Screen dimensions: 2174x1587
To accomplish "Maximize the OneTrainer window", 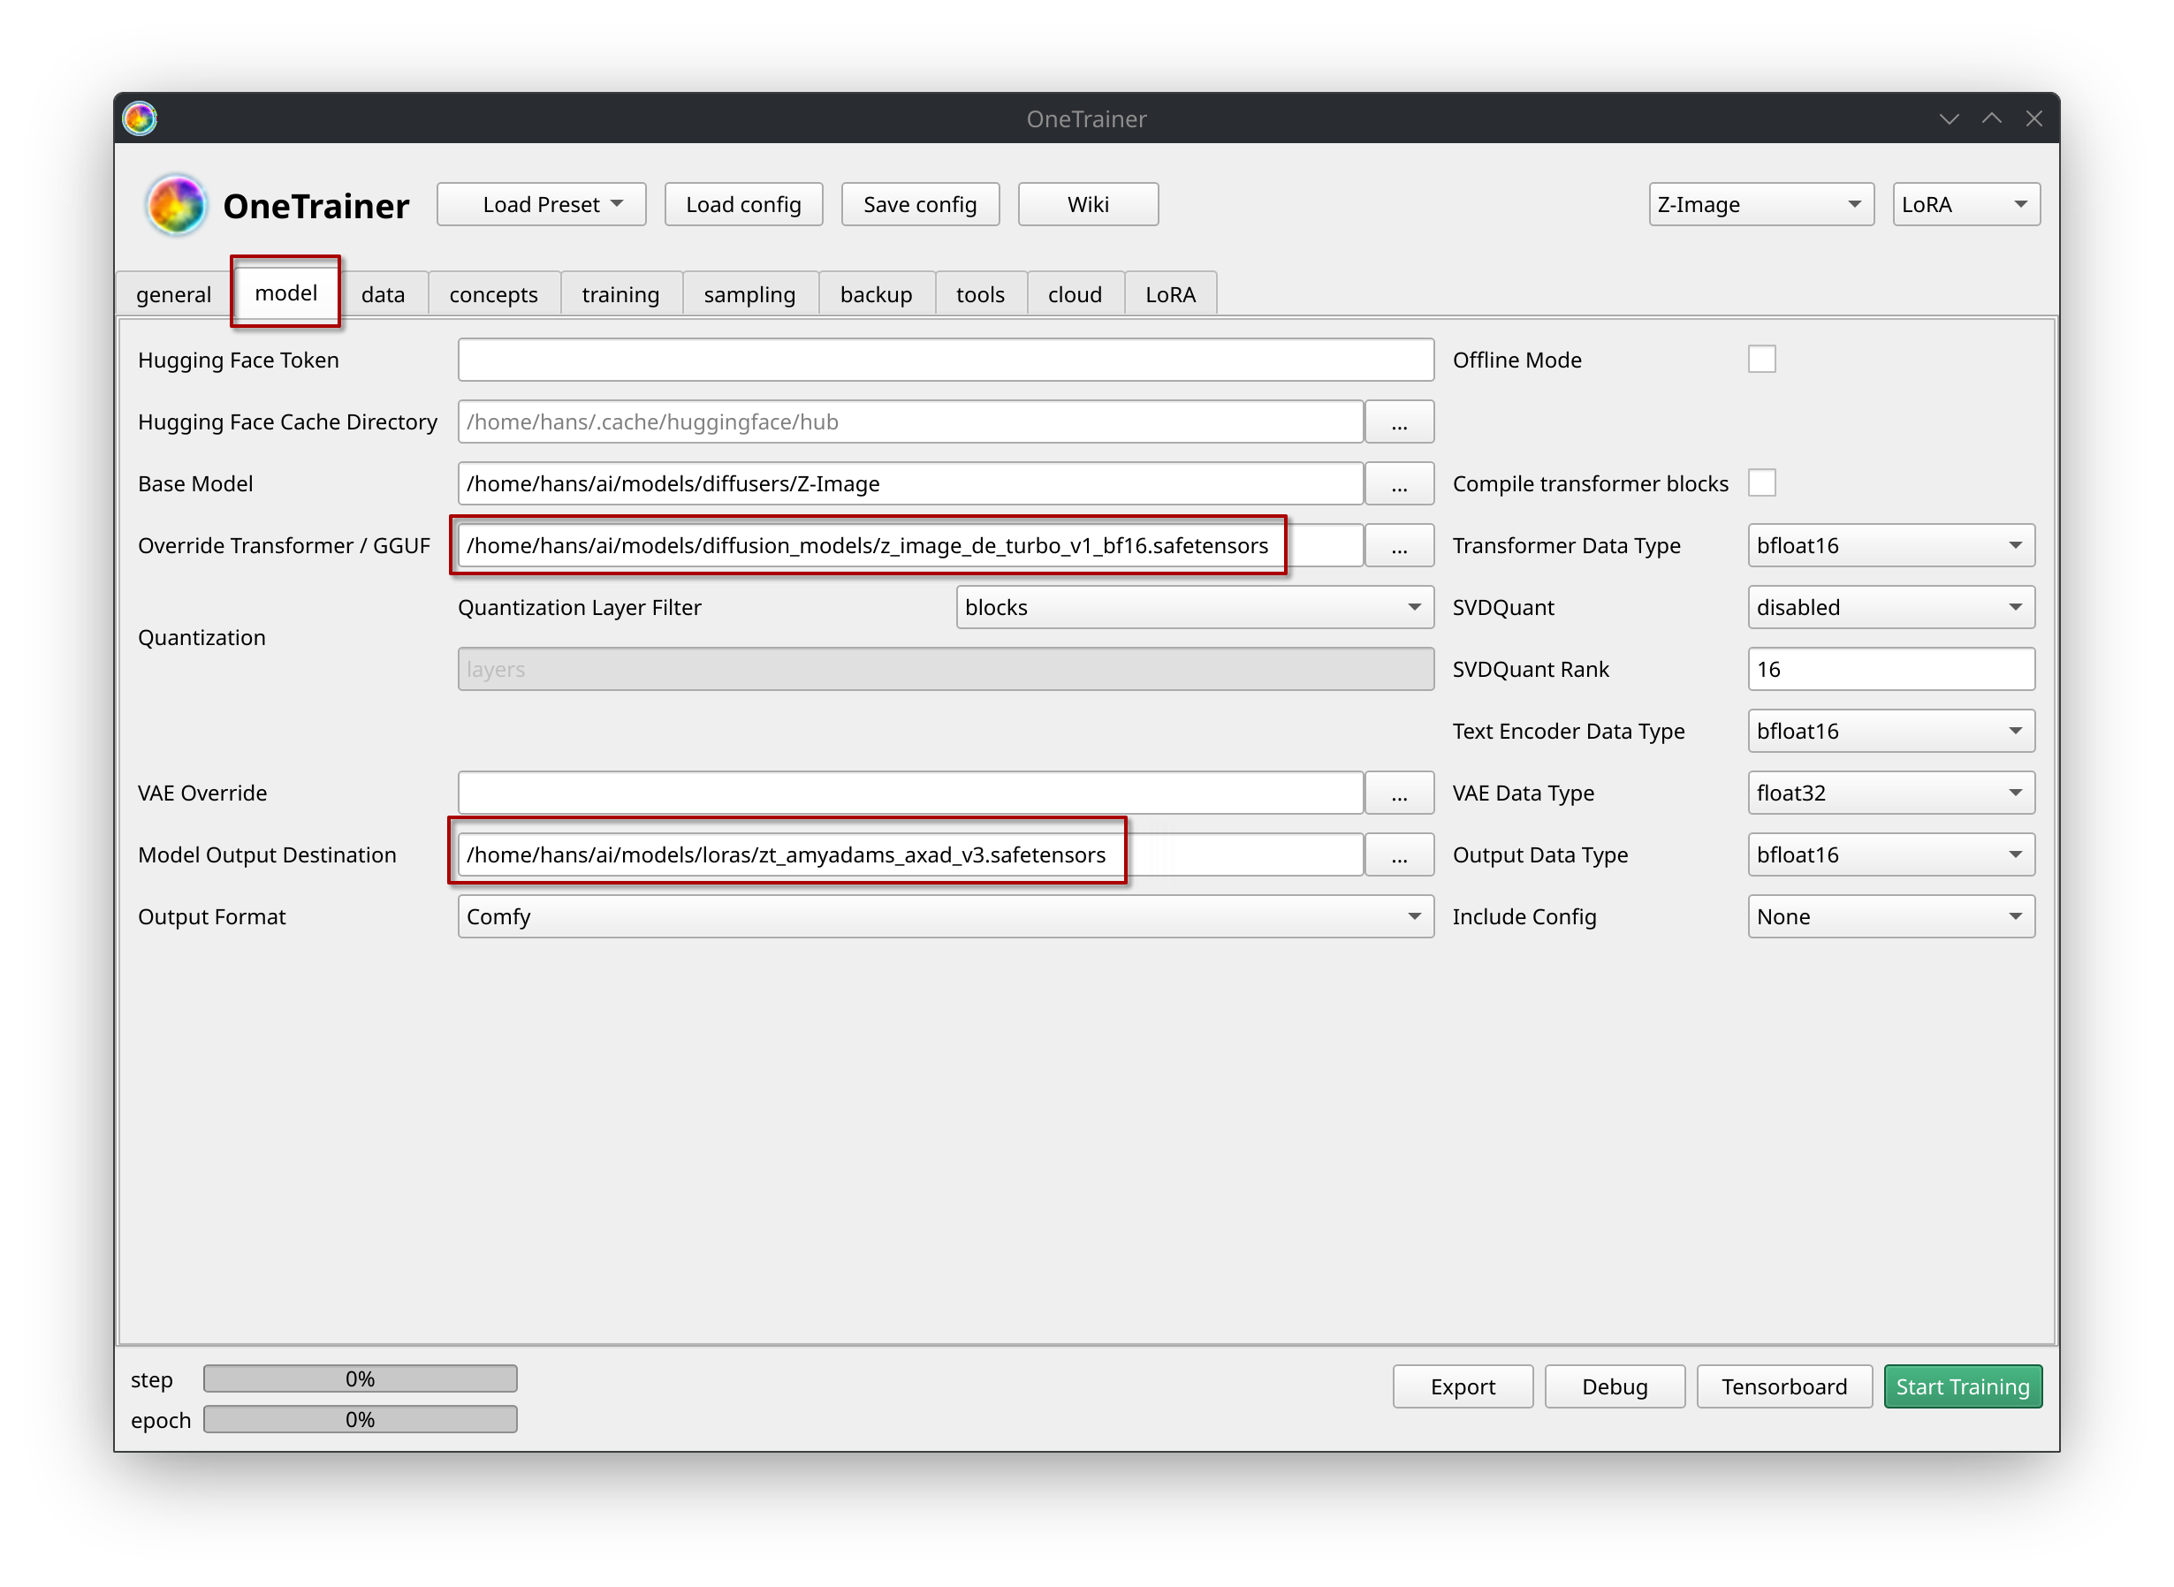I will (1991, 118).
